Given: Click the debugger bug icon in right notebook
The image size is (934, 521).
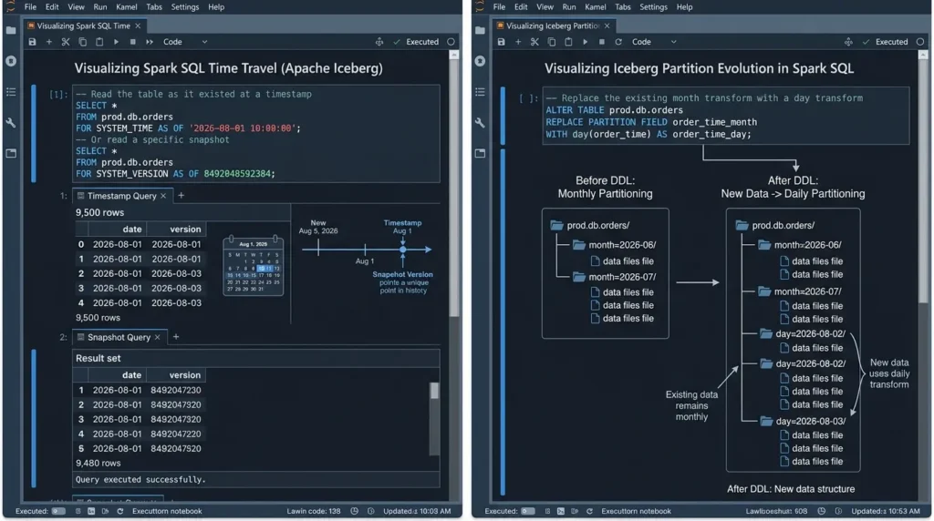Looking at the screenshot, I should click(x=848, y=42).
